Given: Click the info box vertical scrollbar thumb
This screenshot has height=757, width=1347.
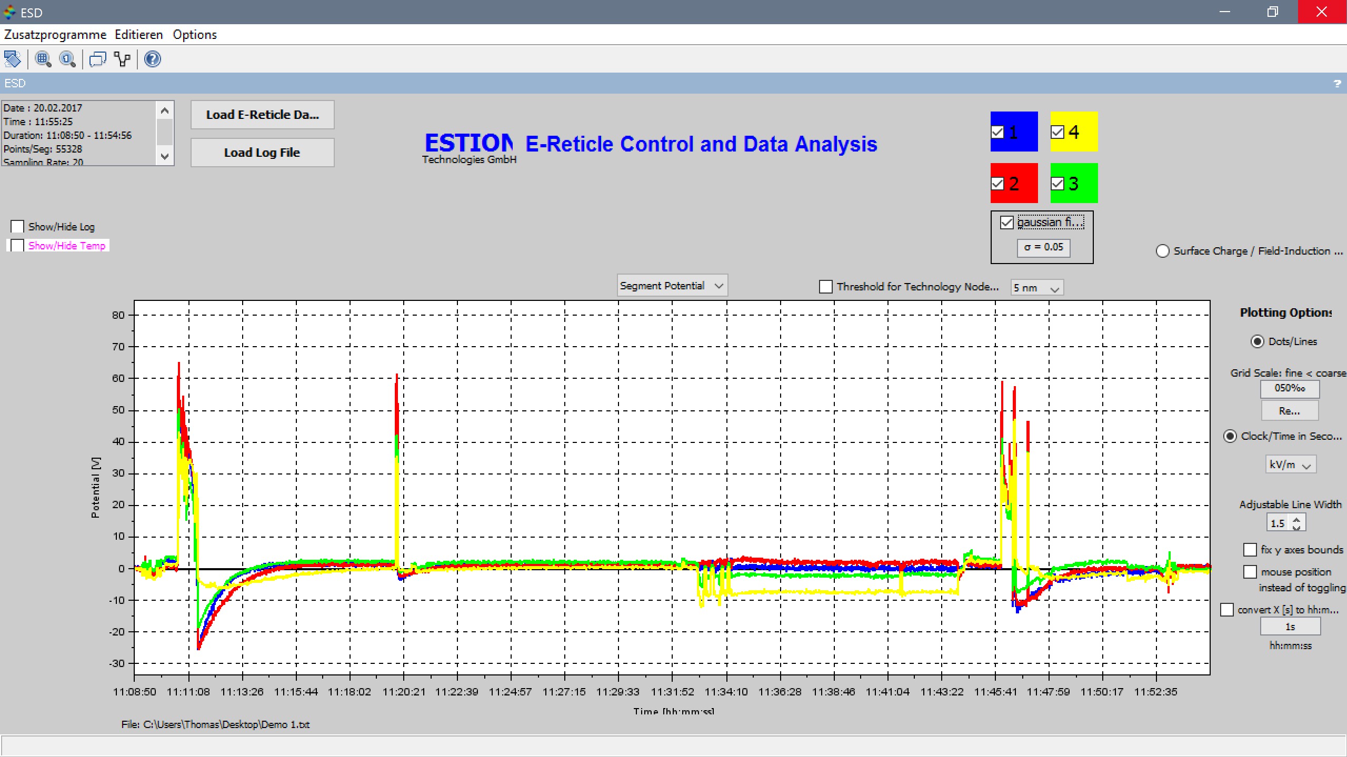Looking at the screenshot, I should point(165,132).
